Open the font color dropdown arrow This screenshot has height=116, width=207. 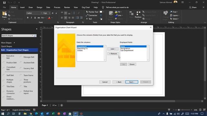click(x=52, y=18)
